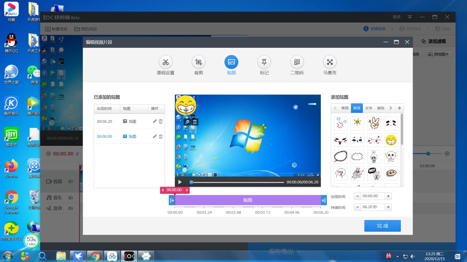The height and width of the screenshot is (262, 467).
Task: Select the purple 贴图 timeline bar
Action: point(248,200)
